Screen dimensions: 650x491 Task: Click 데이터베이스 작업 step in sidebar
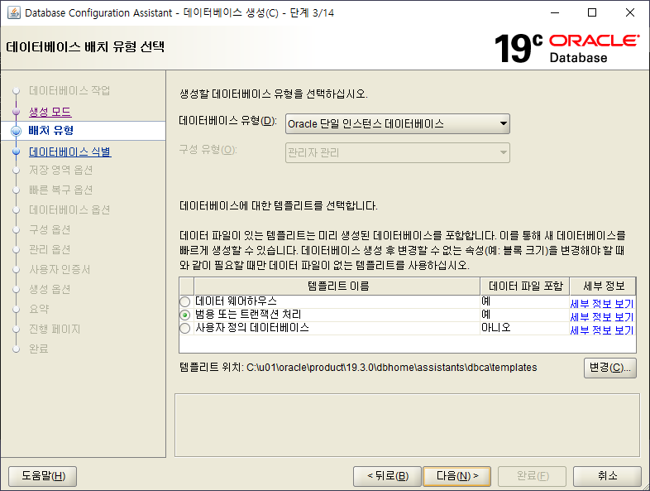(x=69, y=90)
